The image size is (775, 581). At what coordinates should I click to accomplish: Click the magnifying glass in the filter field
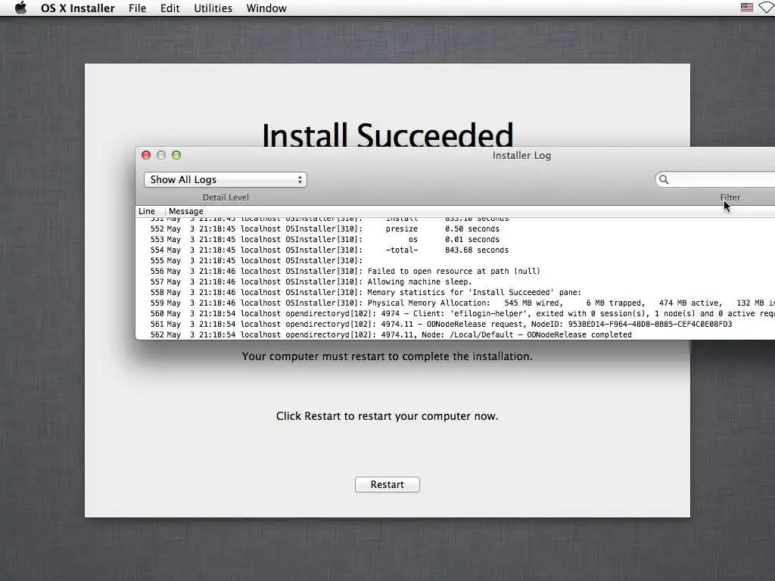click(664, 179)
